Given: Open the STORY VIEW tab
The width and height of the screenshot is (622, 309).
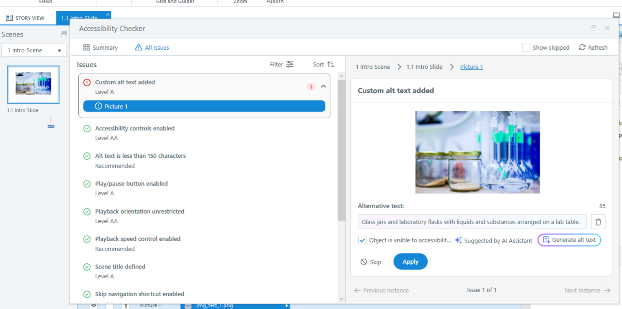Looking at the screenshot, I should pyautogui.click(x=25, y=18).
